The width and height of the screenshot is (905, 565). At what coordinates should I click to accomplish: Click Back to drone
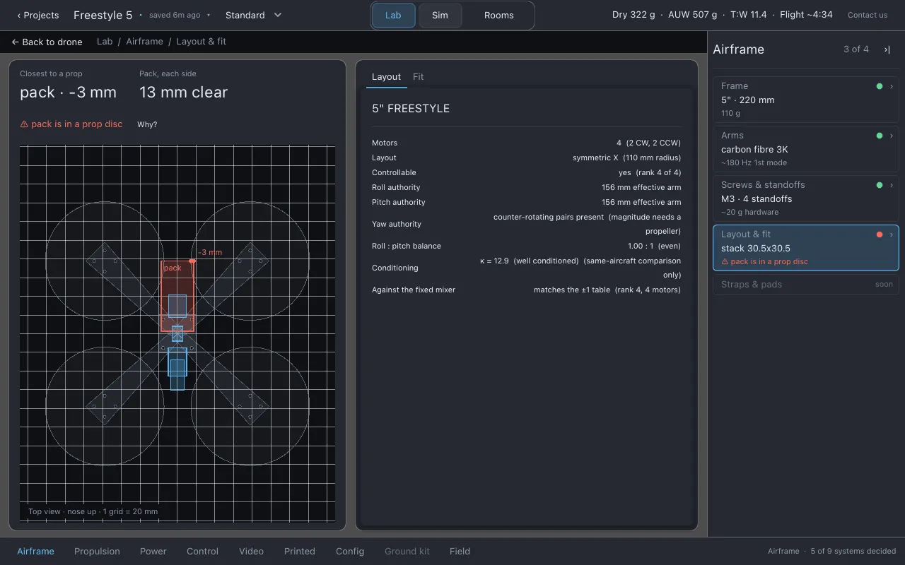pyautogui.click(x=47, y=42)
